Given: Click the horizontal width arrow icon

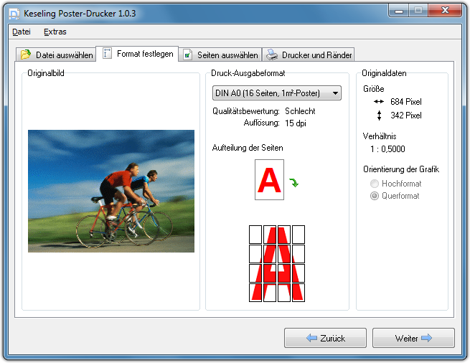Looking at the screenshot, I should (x=379, y=102).
